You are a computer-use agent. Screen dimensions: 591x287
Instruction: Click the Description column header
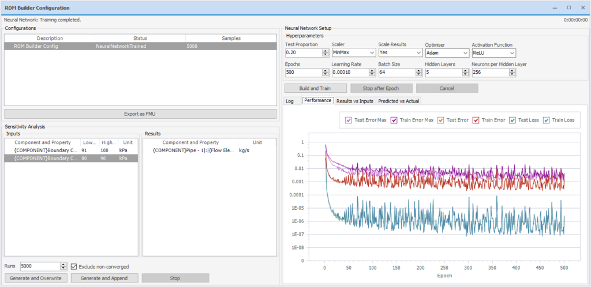pos(50,39)
